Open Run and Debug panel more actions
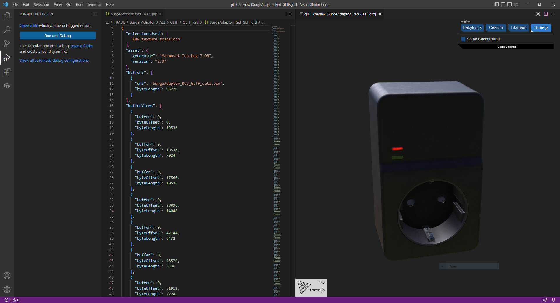Image resolution: width=560 pixels, height=303 pixels. [95, 14]
